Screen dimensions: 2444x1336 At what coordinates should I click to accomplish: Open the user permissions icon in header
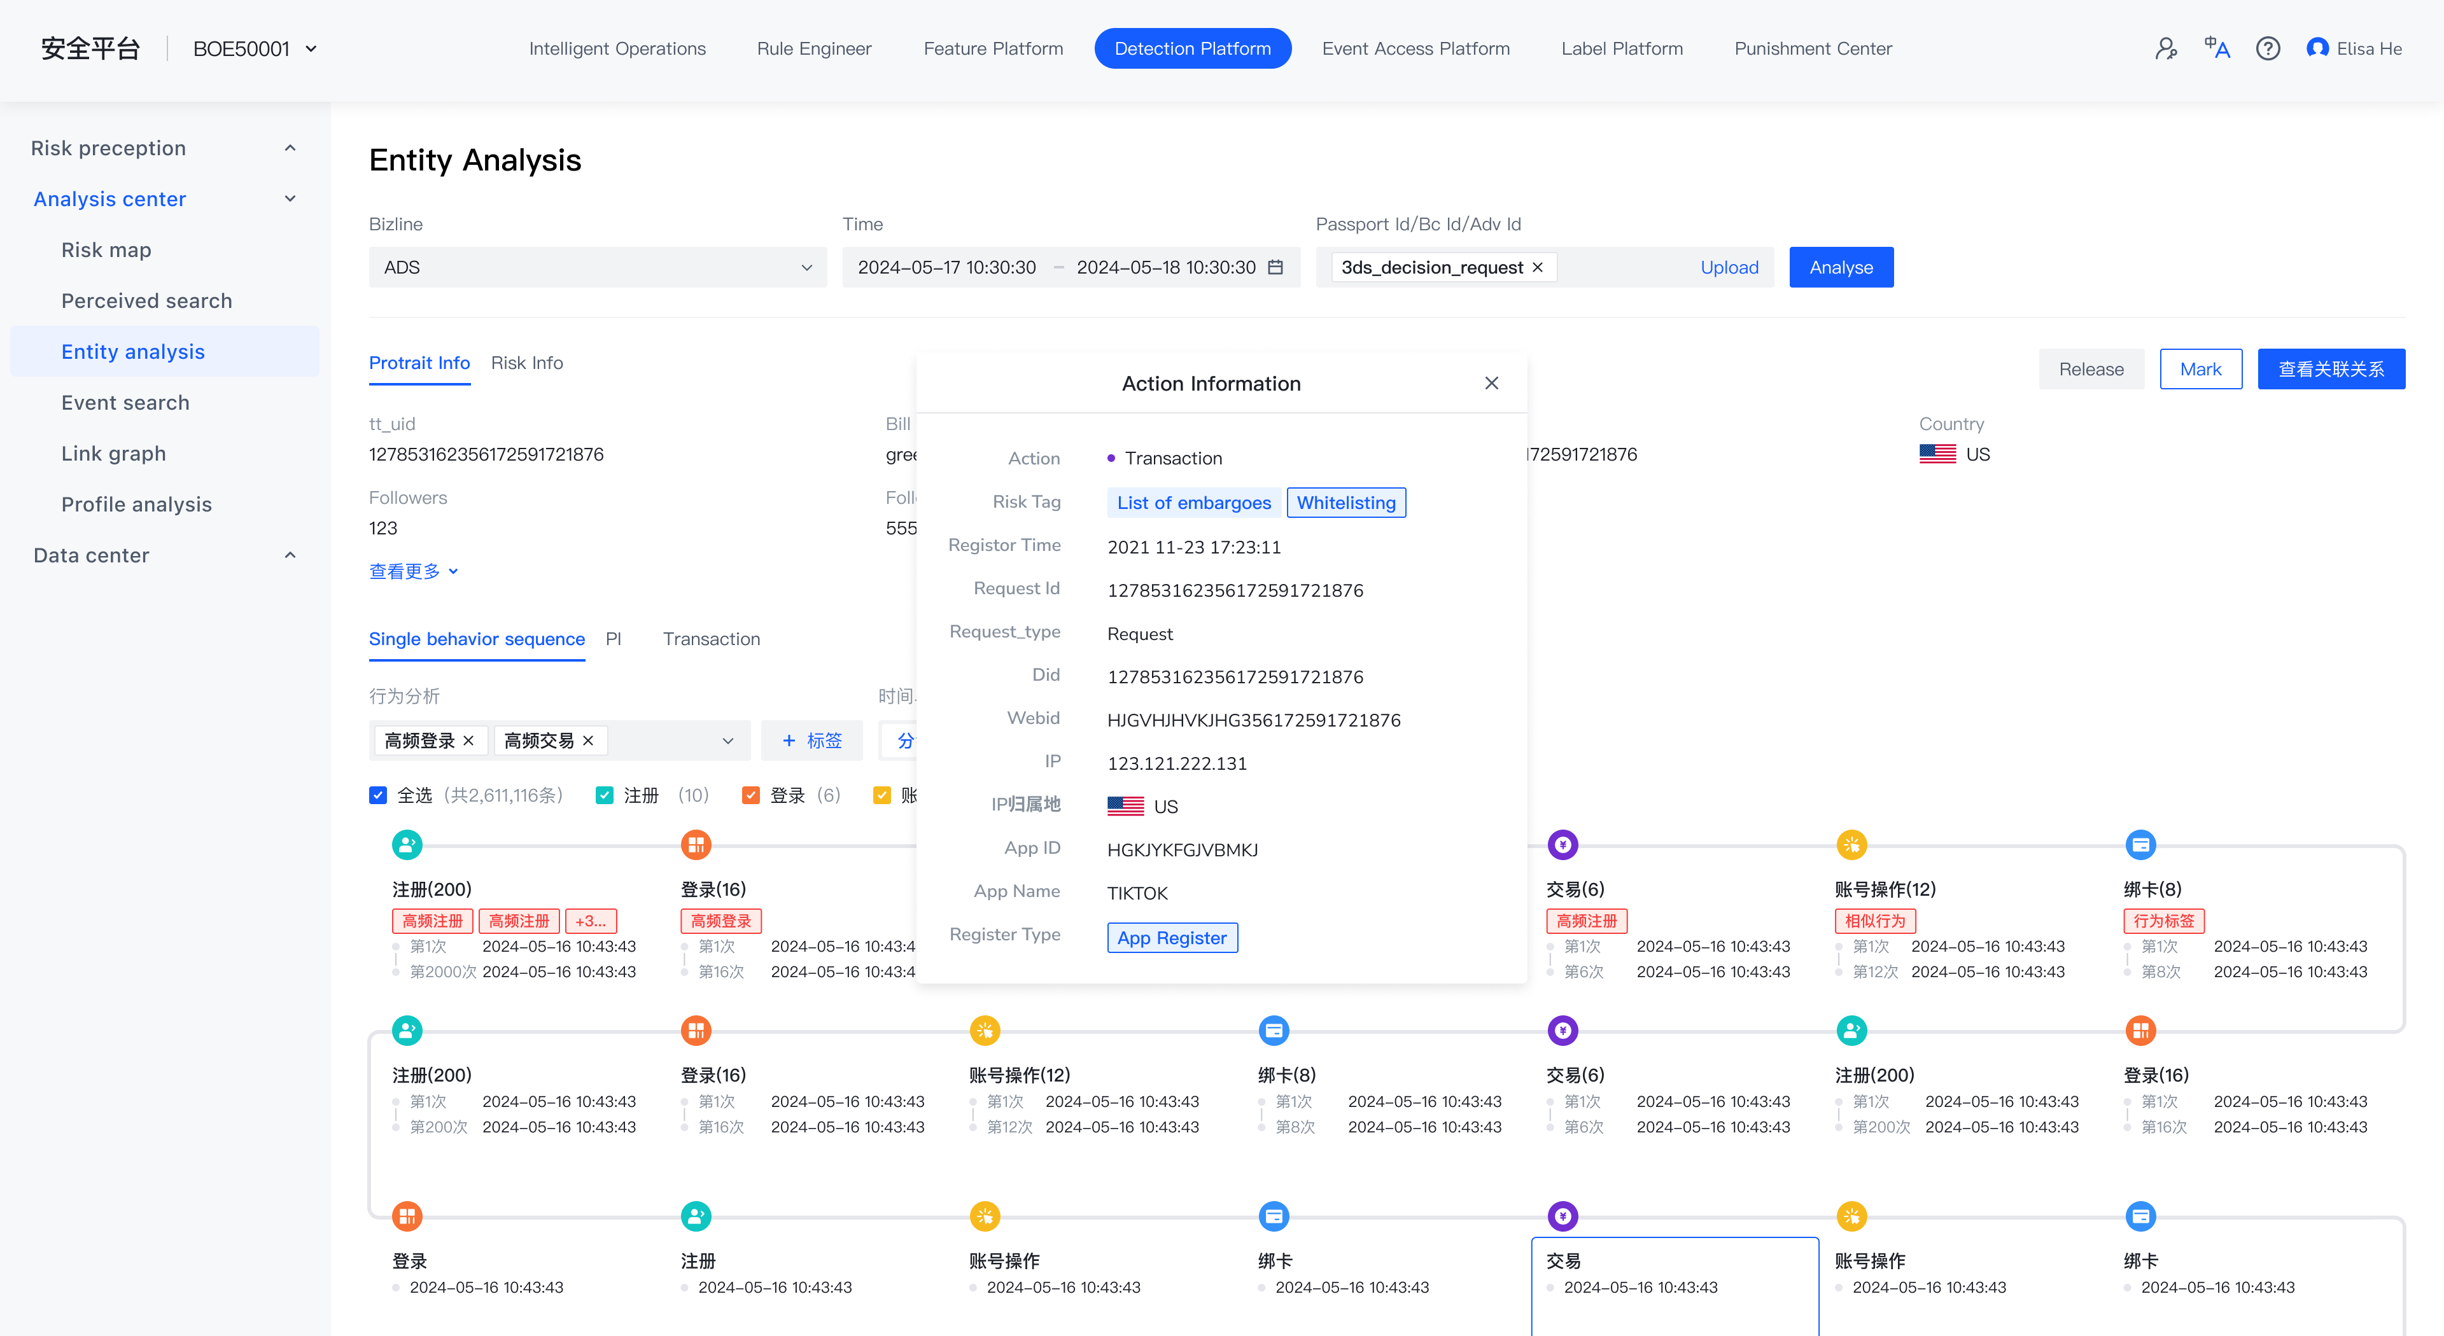point(2166,48)
